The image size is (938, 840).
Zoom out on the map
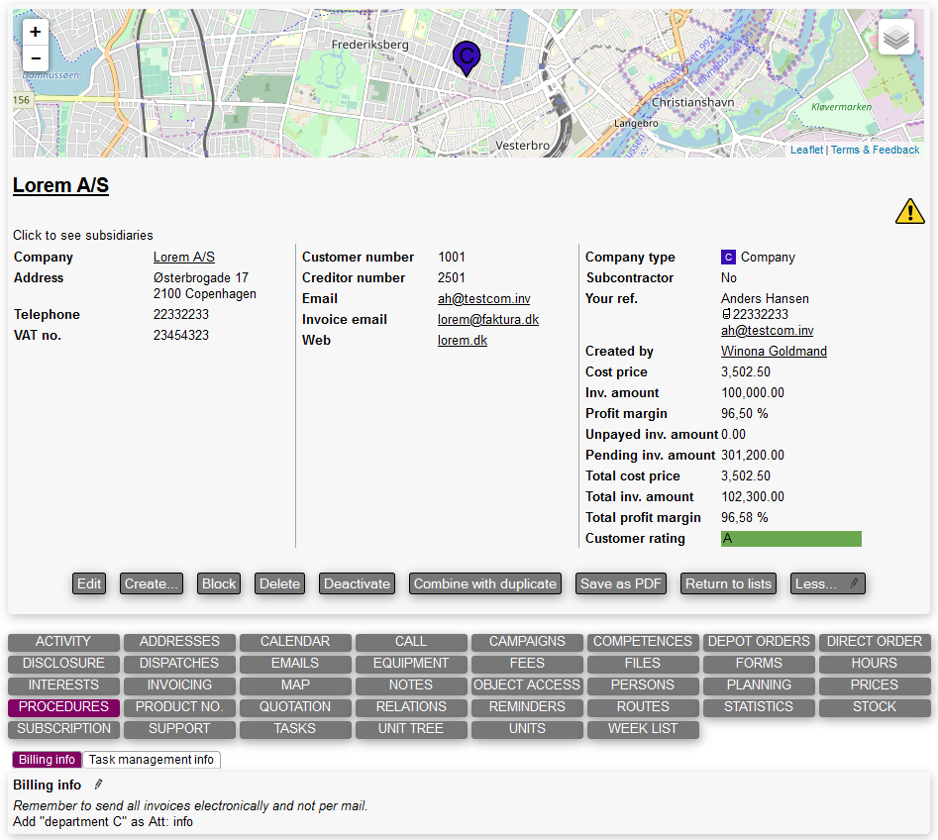coord(36,58)
